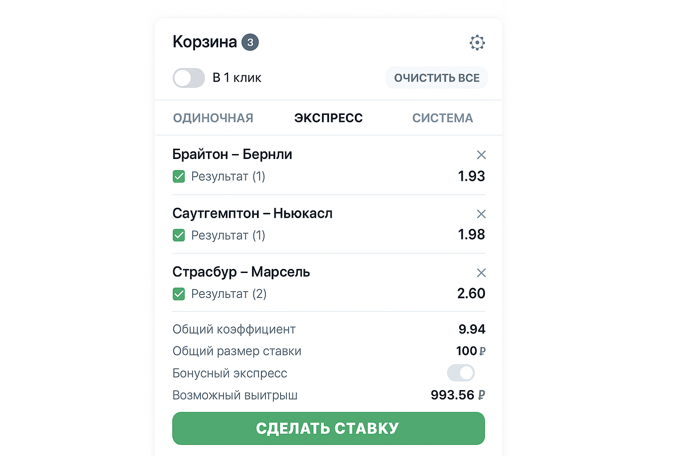Uncheck Результат (1) for Саутгемптон – Ньюкасл
The image size is (684, 456).
tap(179, 235)
